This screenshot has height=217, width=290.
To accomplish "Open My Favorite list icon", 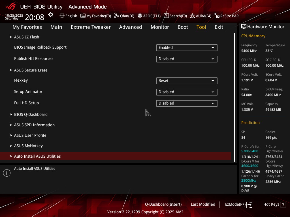I will (x=83, y=16).
